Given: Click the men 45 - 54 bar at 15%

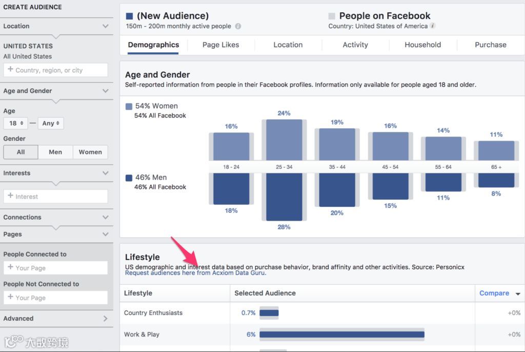Looking at the screenshot, I should coord(390,186).
